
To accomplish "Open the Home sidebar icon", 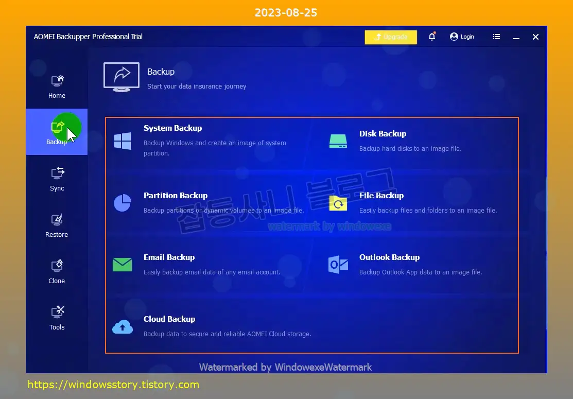I will coord(57,81).
